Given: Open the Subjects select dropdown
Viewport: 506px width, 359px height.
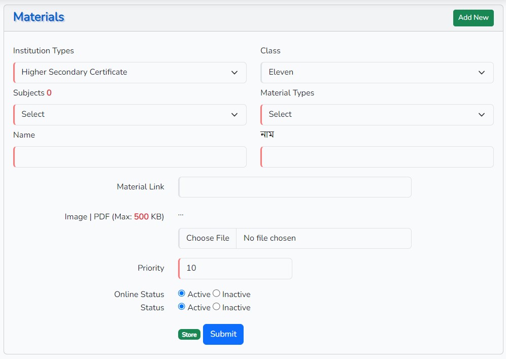Looking at the screenshot, I should tap(130, 115).
